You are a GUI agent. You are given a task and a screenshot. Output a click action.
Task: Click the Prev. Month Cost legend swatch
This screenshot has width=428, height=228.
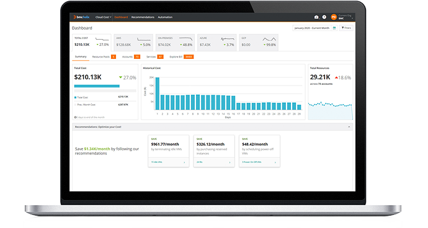pos(75,105)
